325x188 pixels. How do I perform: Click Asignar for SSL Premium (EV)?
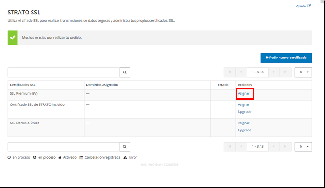coord(244,93)
